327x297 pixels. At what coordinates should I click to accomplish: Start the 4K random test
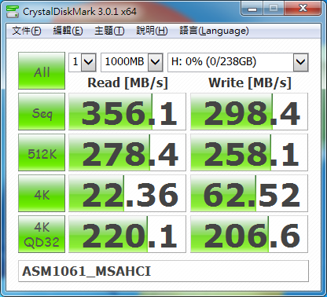point(42,193)
